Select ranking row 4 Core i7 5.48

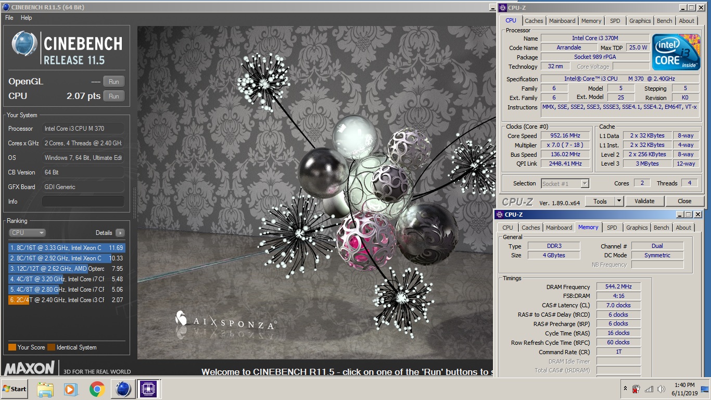click(67, 279)
